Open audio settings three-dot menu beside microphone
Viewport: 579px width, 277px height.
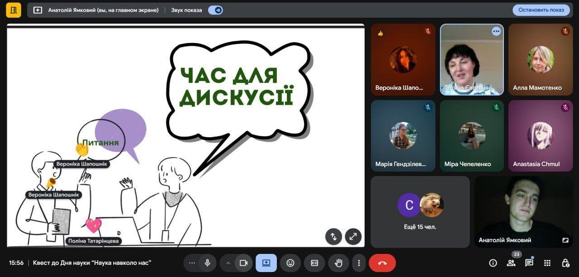(192, 263)
